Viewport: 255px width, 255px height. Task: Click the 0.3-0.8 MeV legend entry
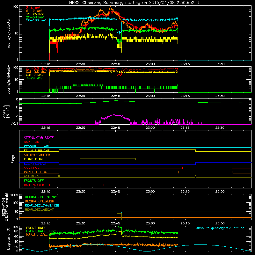point(36,72)
